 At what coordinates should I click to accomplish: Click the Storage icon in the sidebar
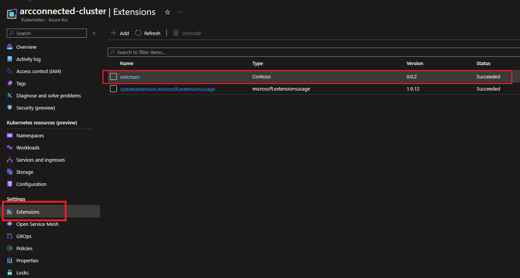point(9,172)
